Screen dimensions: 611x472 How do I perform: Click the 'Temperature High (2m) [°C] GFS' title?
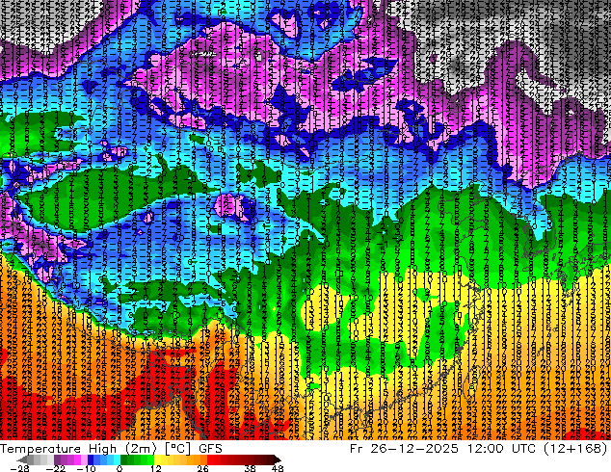111,448
